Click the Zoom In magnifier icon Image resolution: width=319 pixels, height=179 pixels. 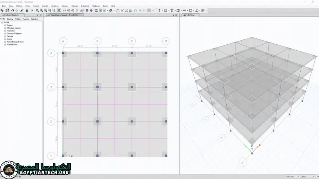click(42, 11)
